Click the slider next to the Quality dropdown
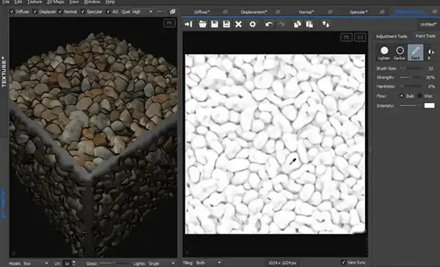This screenshot has height=267, width=440. (x=161, y=12)
